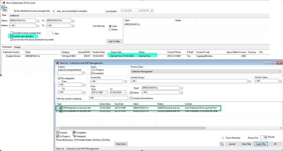Open the Statements tab
This screenshot has width=283, height=151.
pos(7,47)
